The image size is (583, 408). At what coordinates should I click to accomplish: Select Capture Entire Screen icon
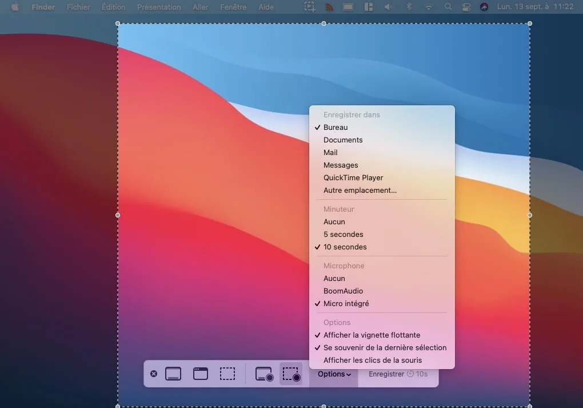173,374
